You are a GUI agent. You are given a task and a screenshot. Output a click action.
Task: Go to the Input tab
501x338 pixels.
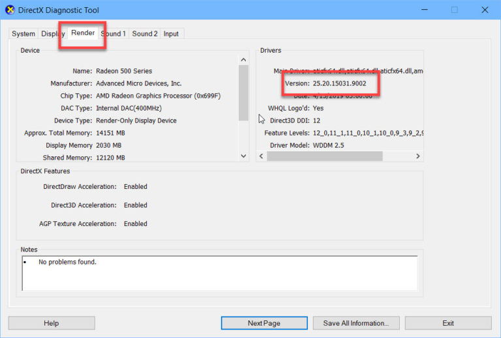pos(172,34)
